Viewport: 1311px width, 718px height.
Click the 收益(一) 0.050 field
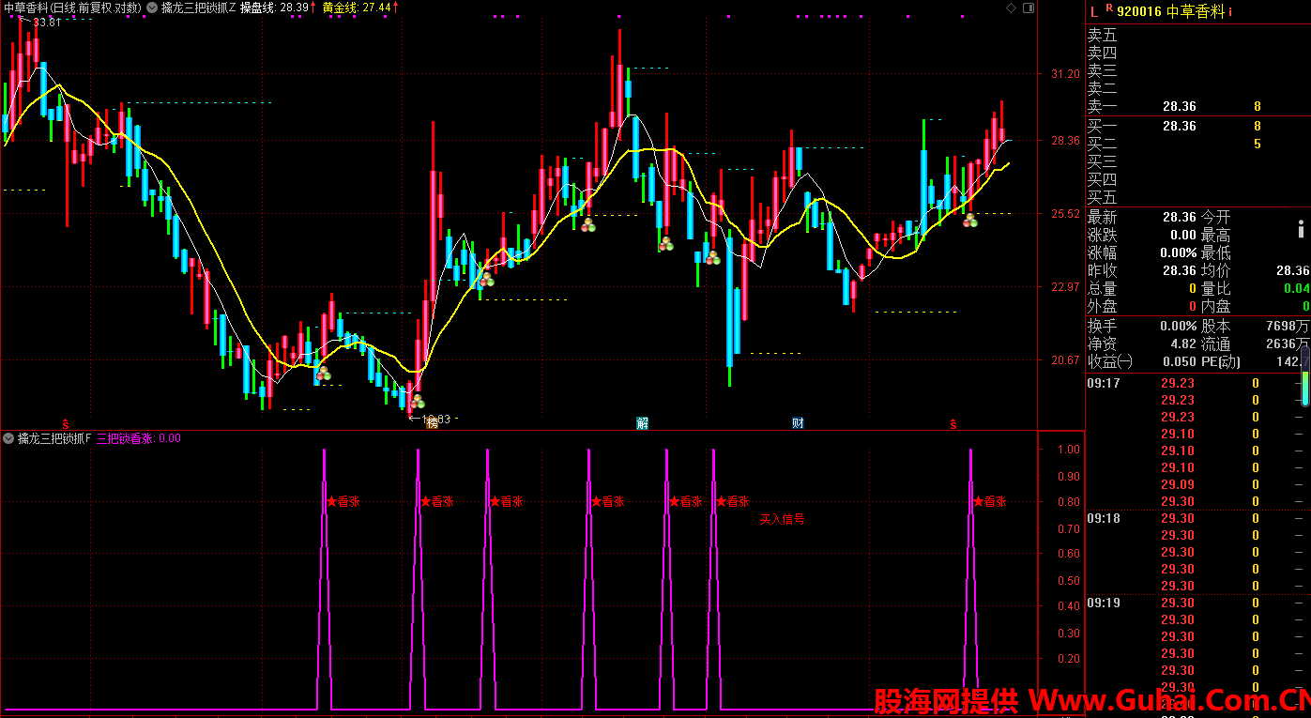[1142, 361]
